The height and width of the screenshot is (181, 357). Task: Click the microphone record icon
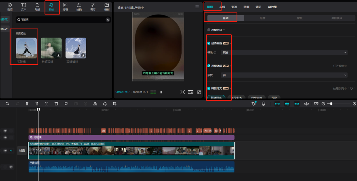point(263,104)
